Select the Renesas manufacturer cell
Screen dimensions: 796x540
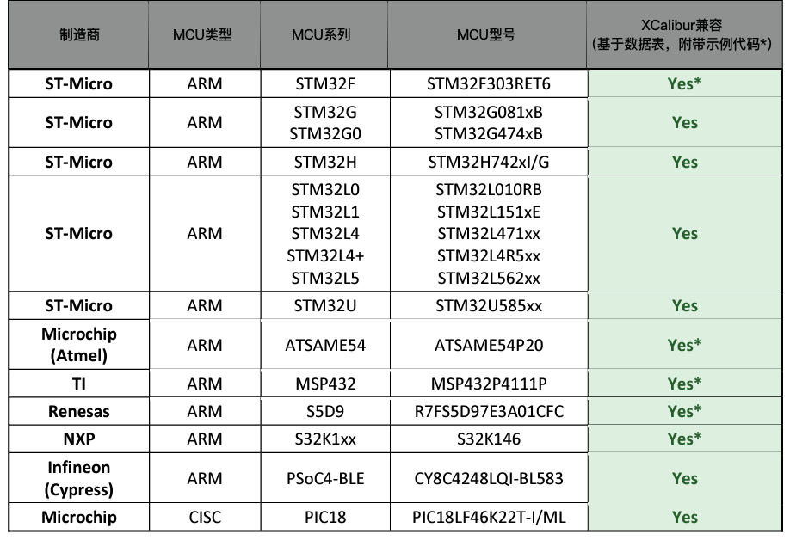(x=78, y=411)
